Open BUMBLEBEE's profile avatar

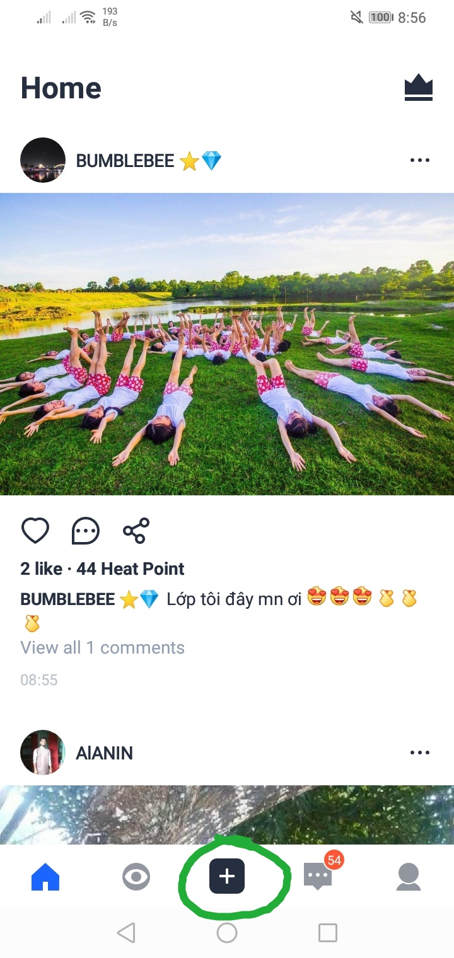pos(43,160)
